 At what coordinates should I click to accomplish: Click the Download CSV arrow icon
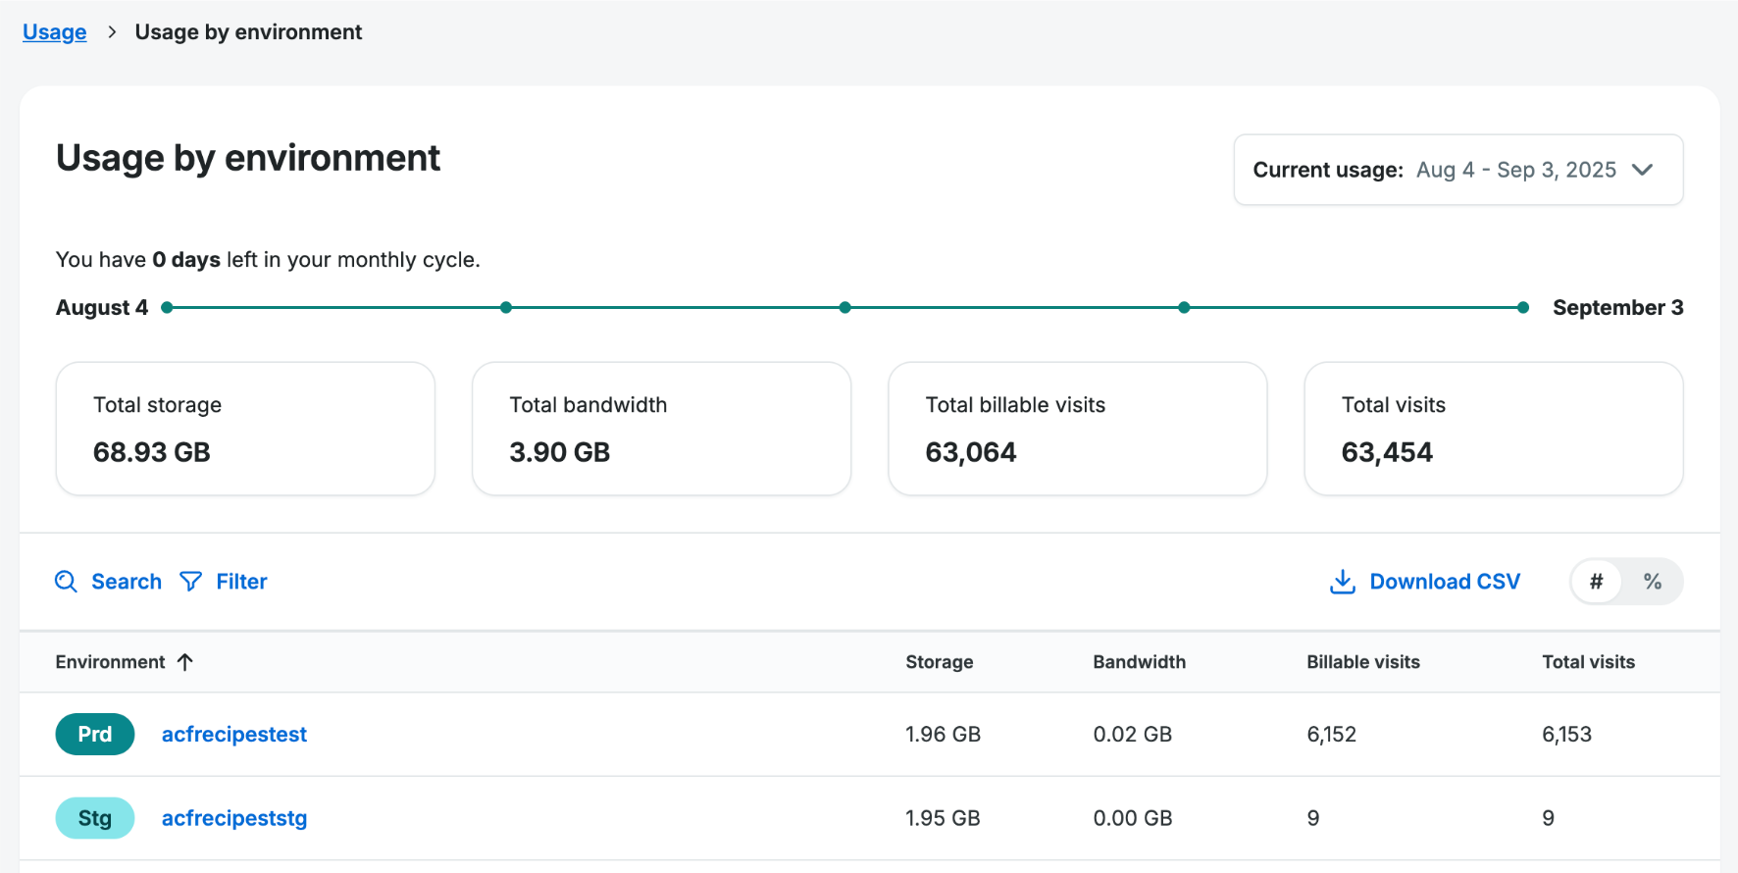pyautogui.click(x=1342, y=582)
